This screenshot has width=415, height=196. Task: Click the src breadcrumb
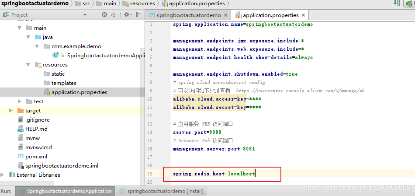83,3
